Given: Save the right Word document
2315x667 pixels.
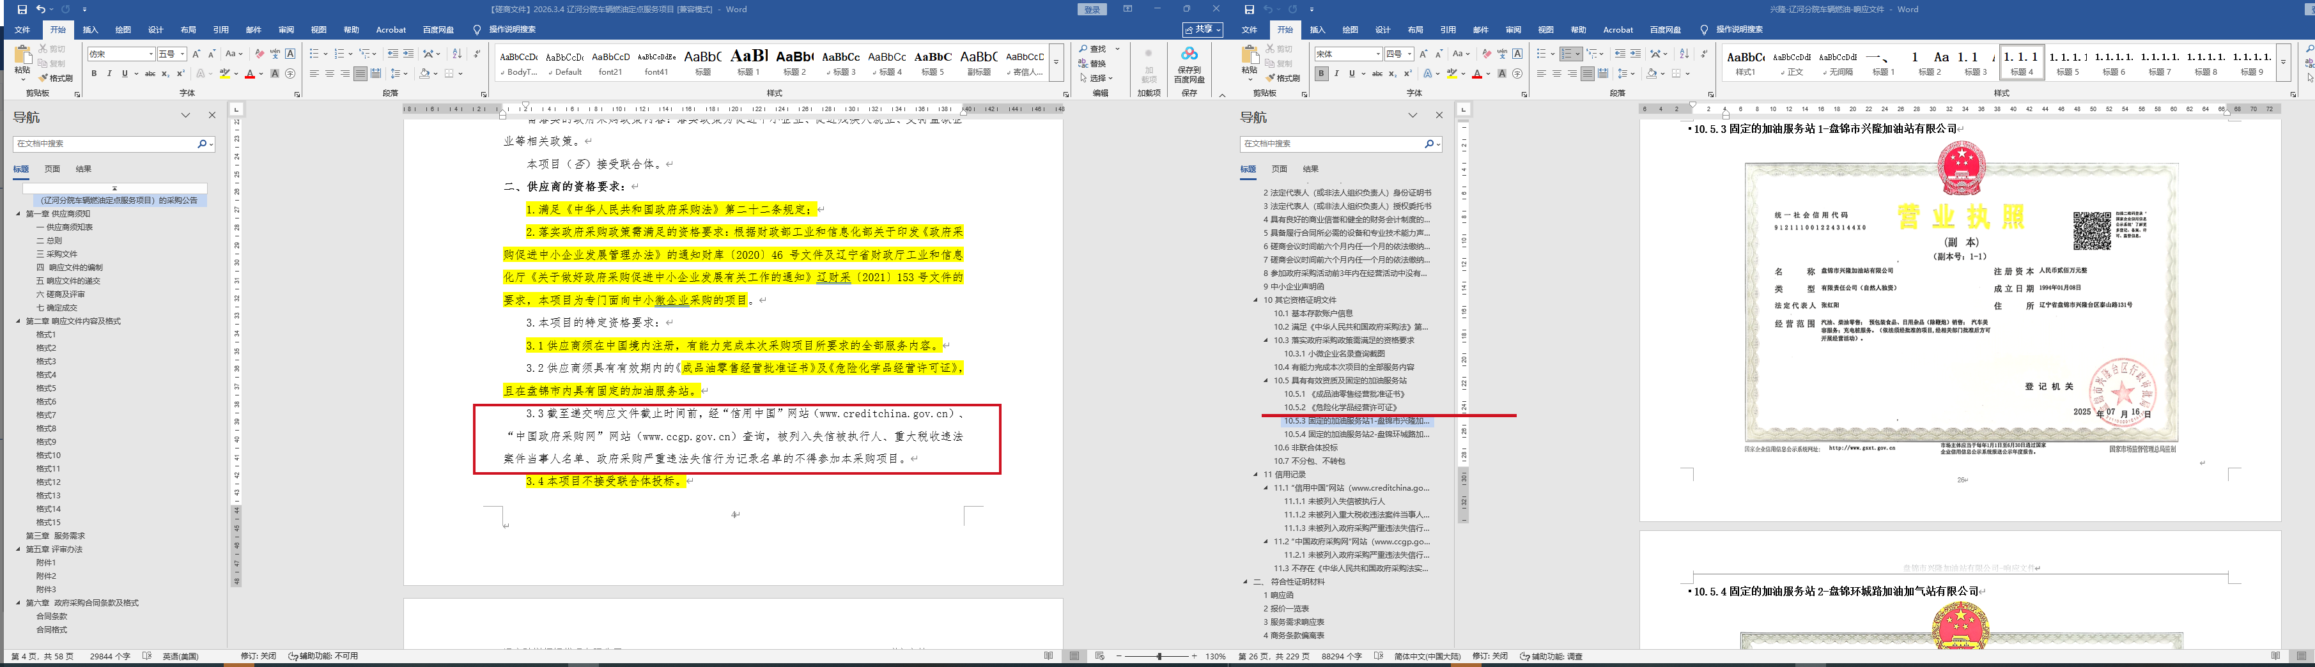Looking at the screenshot, I should coord(1249,9).
